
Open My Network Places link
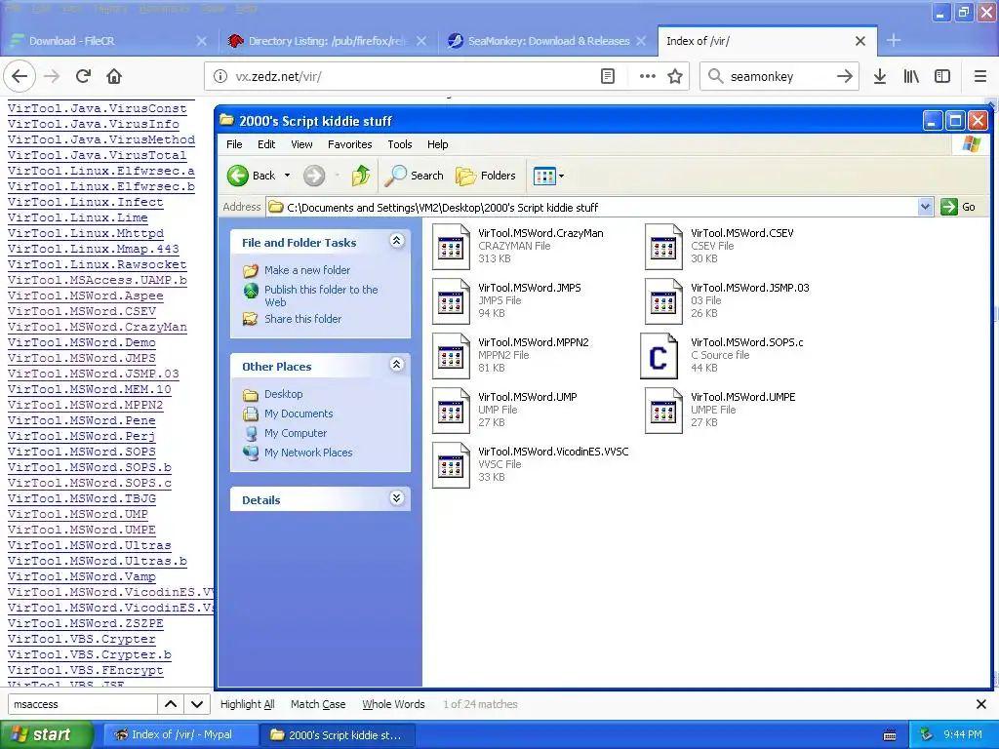tap(308, 453)
